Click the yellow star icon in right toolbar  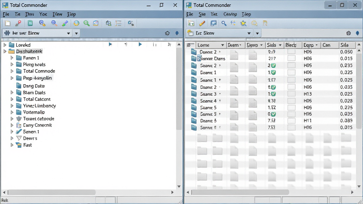coord(243,23)
